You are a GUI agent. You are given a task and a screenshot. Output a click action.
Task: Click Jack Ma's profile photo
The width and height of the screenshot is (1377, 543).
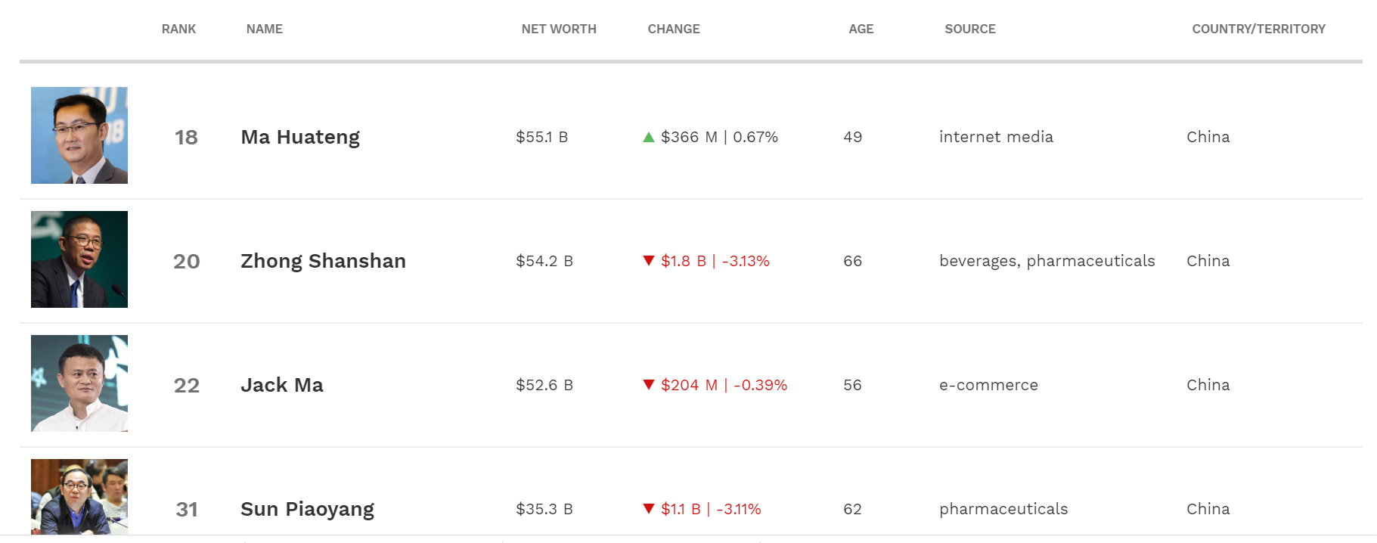(x=79, y=383)
